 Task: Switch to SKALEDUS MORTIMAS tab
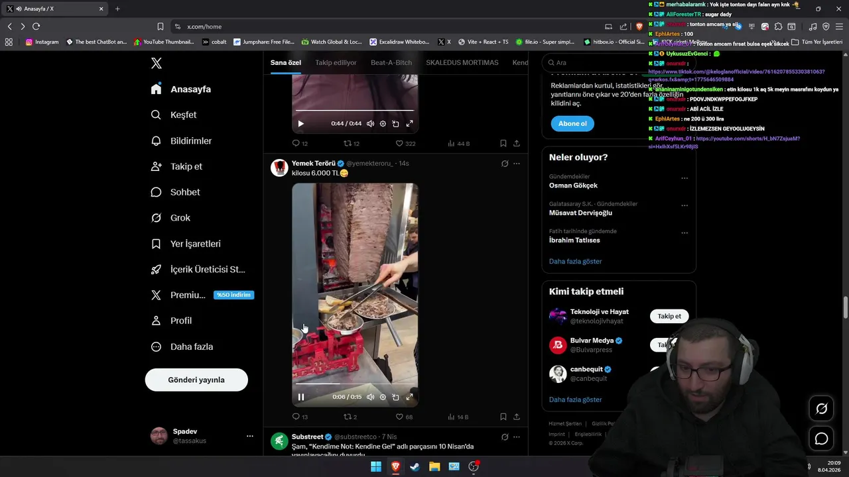pyautogui.click(x=462, y=62)
